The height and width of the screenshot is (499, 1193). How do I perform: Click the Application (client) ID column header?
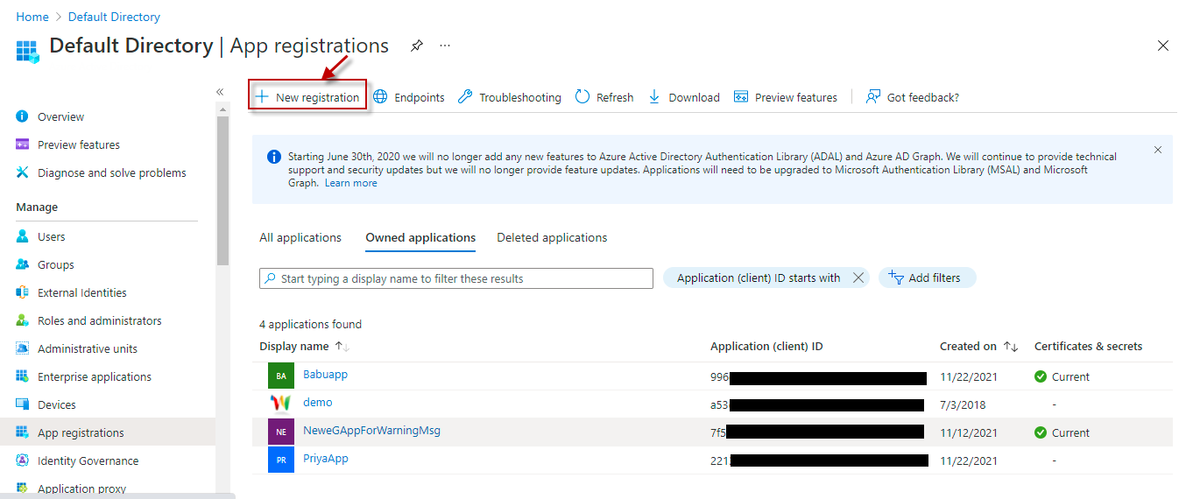[x=766, y=347]
